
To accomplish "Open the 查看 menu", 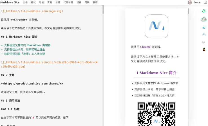I will coord(50,2).
